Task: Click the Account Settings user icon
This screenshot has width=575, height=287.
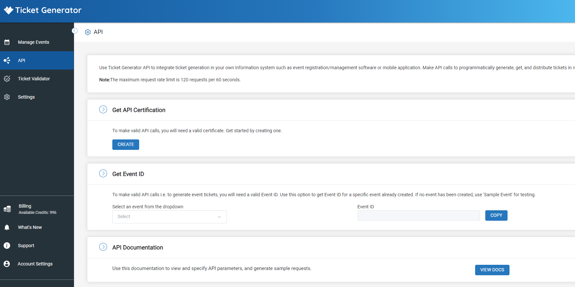Action: click(x=7, y=264)
